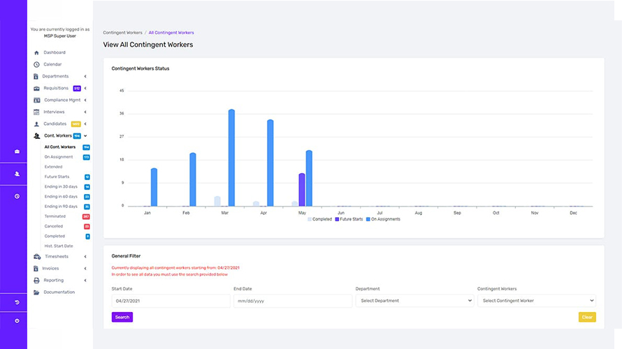Click the Departments building icon
This screenshot has height=349, width=622.
point(36,77)
